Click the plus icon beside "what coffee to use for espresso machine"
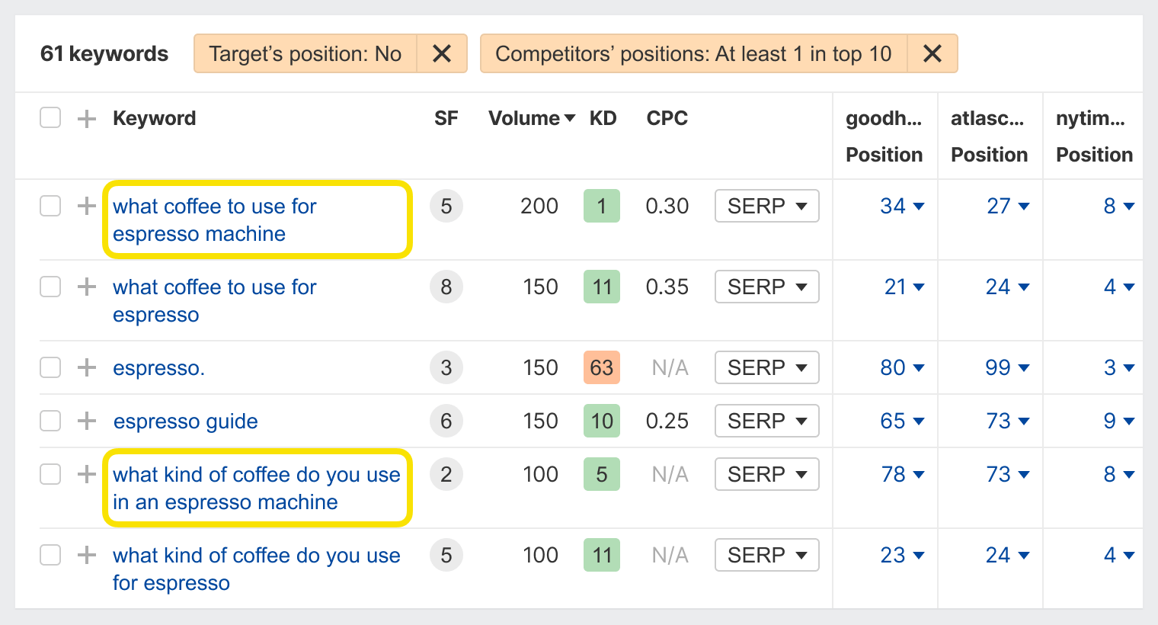The image size is (1158, 625). tap(85, 206)
